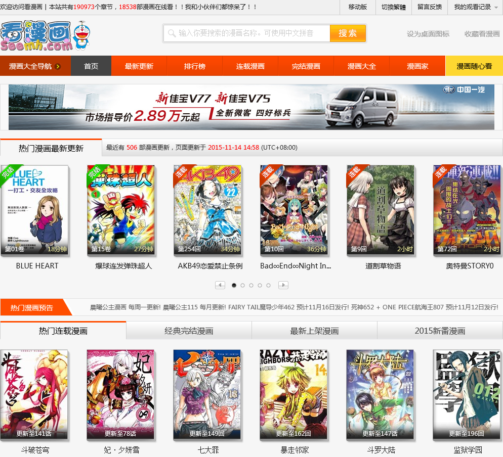Open the 留言反馈 link
The width and height of the screenshot is (503, 457).
pyautogui.click(x=430, y=7)
